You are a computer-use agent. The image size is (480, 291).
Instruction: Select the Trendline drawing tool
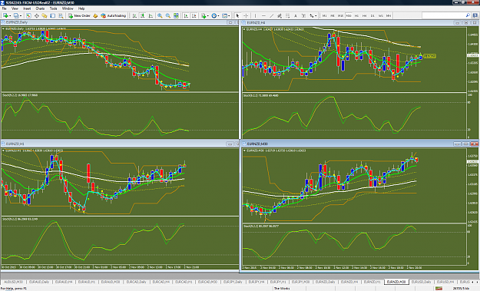click(x=272, y=15)
